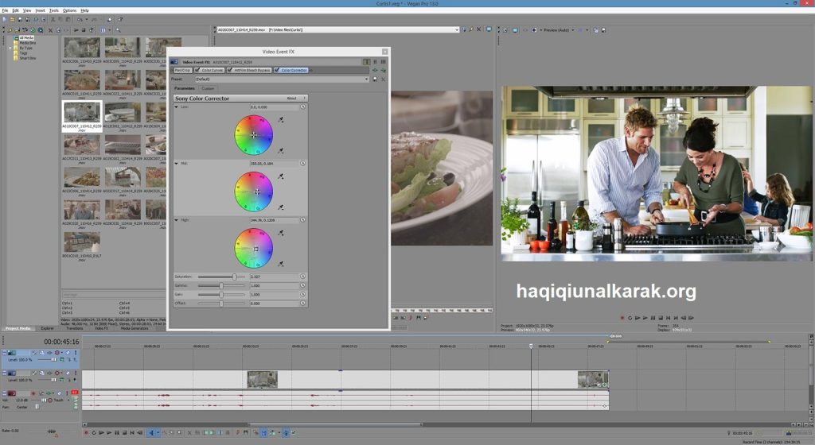Pick Low complementary color with top eyedropper
Viewport: 815px width, 445px height.
[281, 120]
